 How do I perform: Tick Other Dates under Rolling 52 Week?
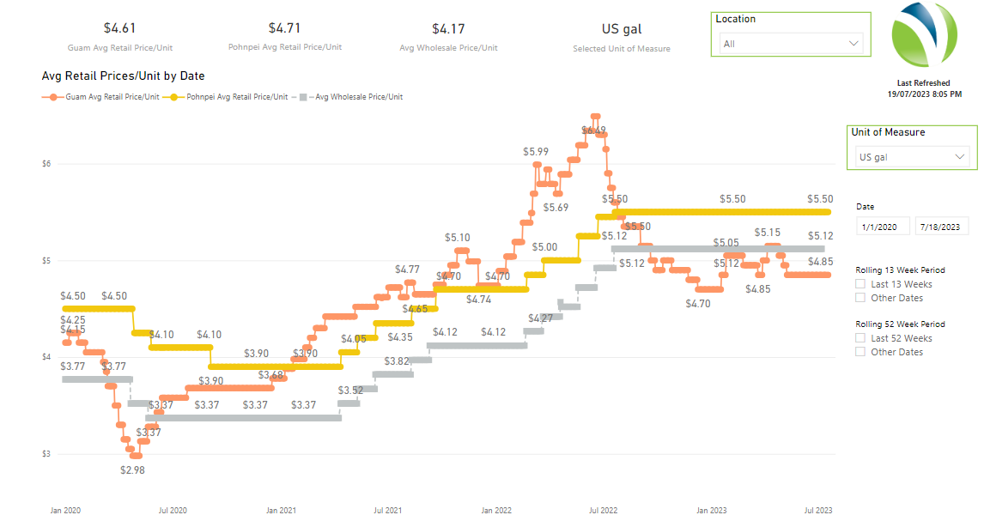pos(860,352)
